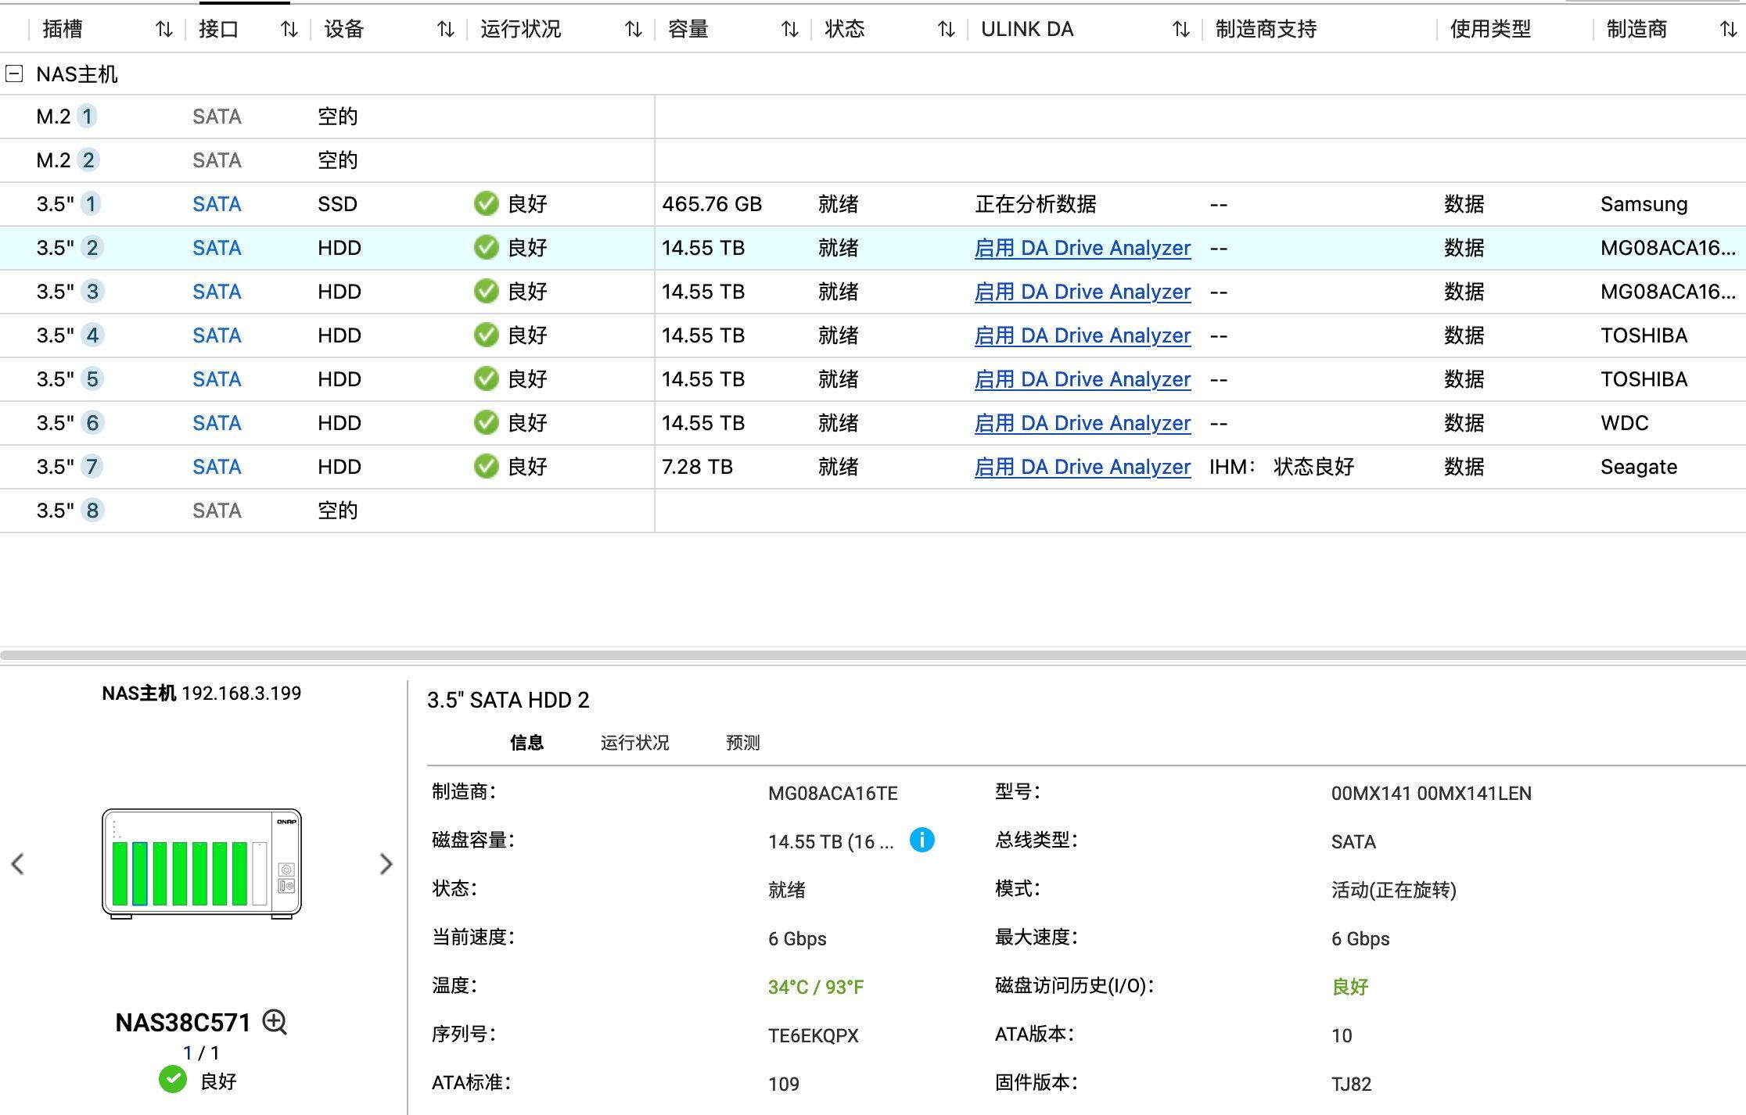Sort by 设备 column arrows
The width and height of the screenshot is (1746, 1115).
pos(446,30)
